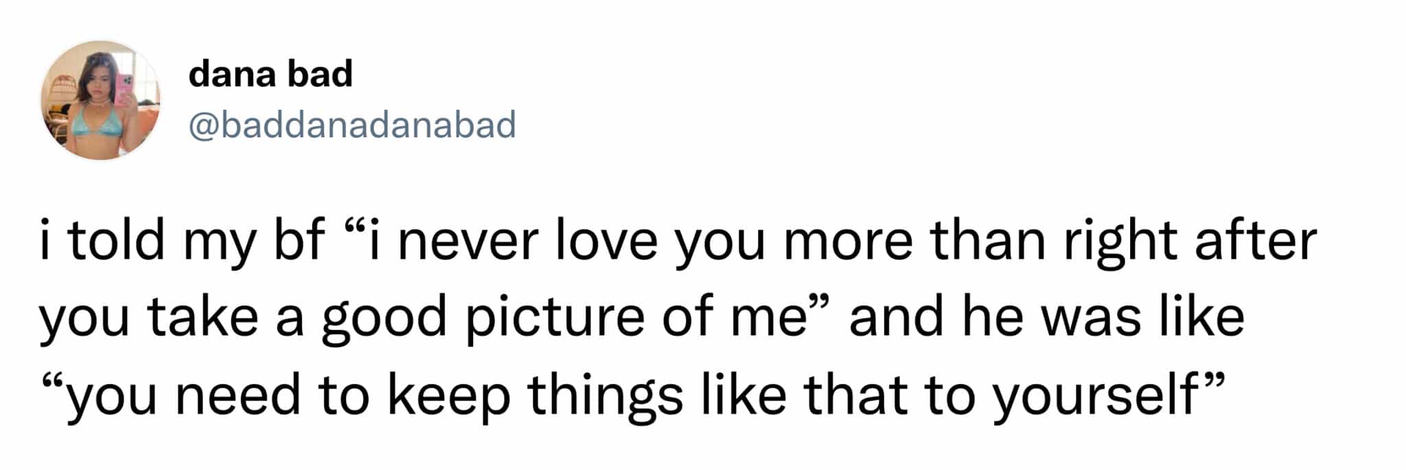The image size is (1406, 470).
Task: Click the word 'good' in the tweet
Action: 384,319
